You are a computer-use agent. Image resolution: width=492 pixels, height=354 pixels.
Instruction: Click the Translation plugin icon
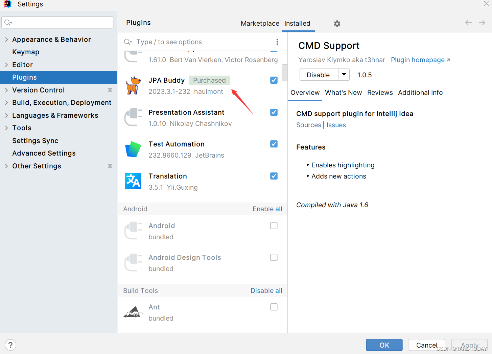pyautogui.click(x=133, y=181)
